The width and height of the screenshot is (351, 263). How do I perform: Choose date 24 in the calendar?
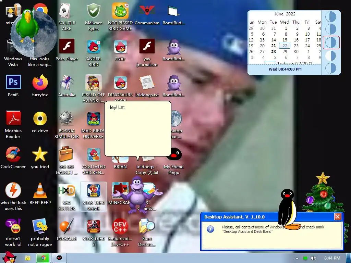(x=307, y=46)
